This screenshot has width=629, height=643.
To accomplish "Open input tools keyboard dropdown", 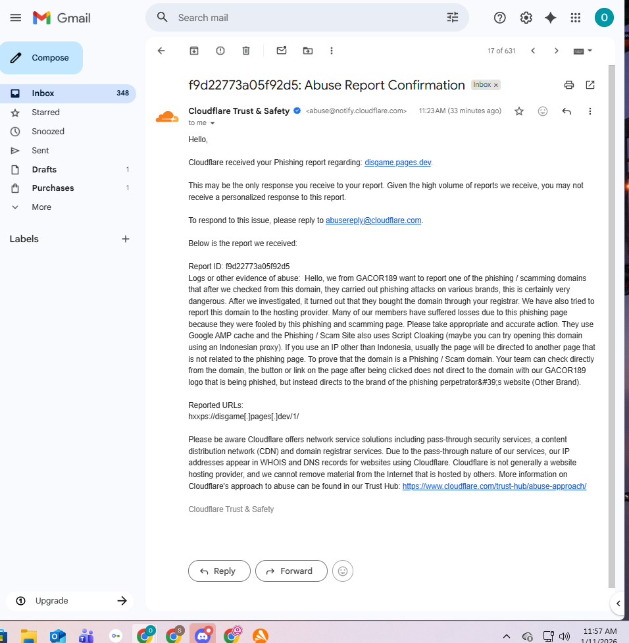I will (583, 51).
